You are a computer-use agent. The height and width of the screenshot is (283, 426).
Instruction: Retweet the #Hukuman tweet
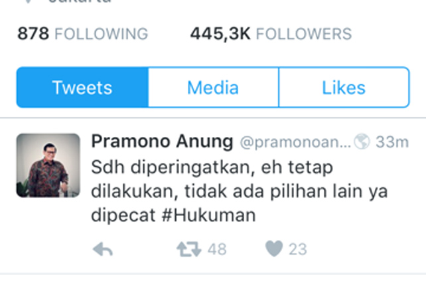point(189,249)
